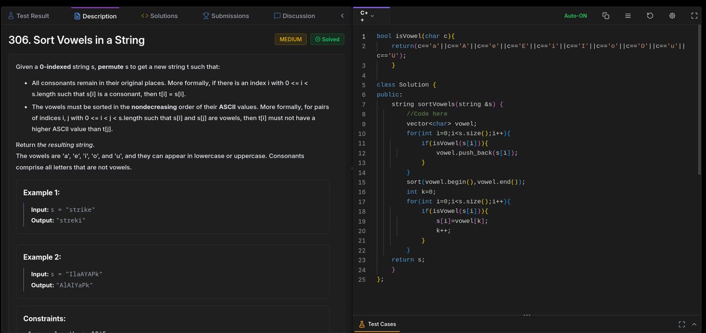Screen dimensions: 706x333
Task: Click the 'int k=0;' code line
Action: [x=421, y=191]
